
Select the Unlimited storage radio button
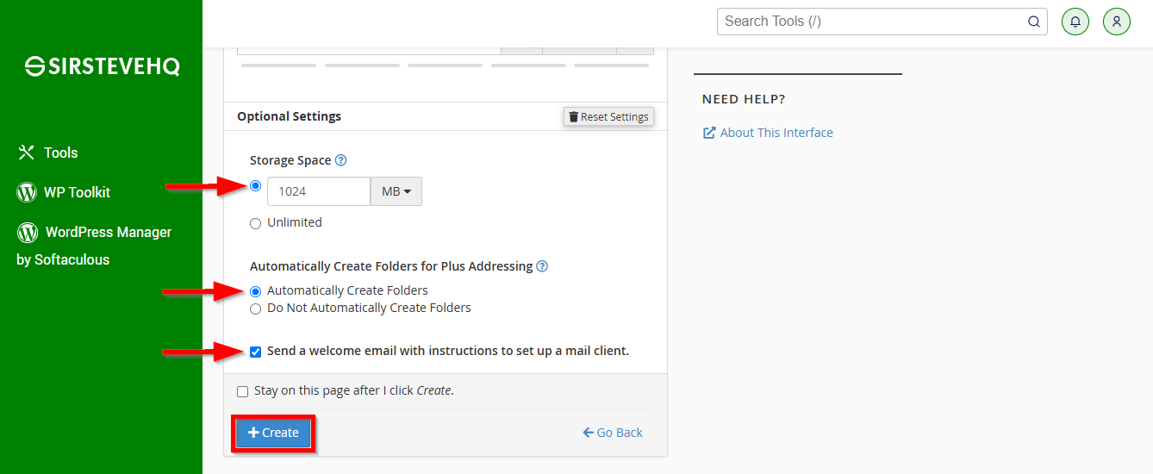tap(255, 223)
